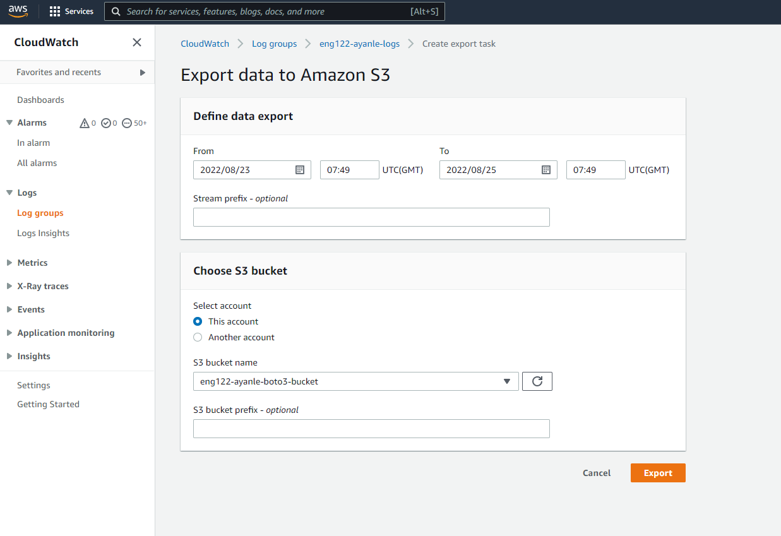Go to CloudWatch breadcrumb link
Viewport: 781px width, 536px height.
(205, 44)
